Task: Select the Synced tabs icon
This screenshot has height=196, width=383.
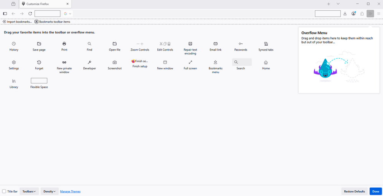Action: (266, 44)
